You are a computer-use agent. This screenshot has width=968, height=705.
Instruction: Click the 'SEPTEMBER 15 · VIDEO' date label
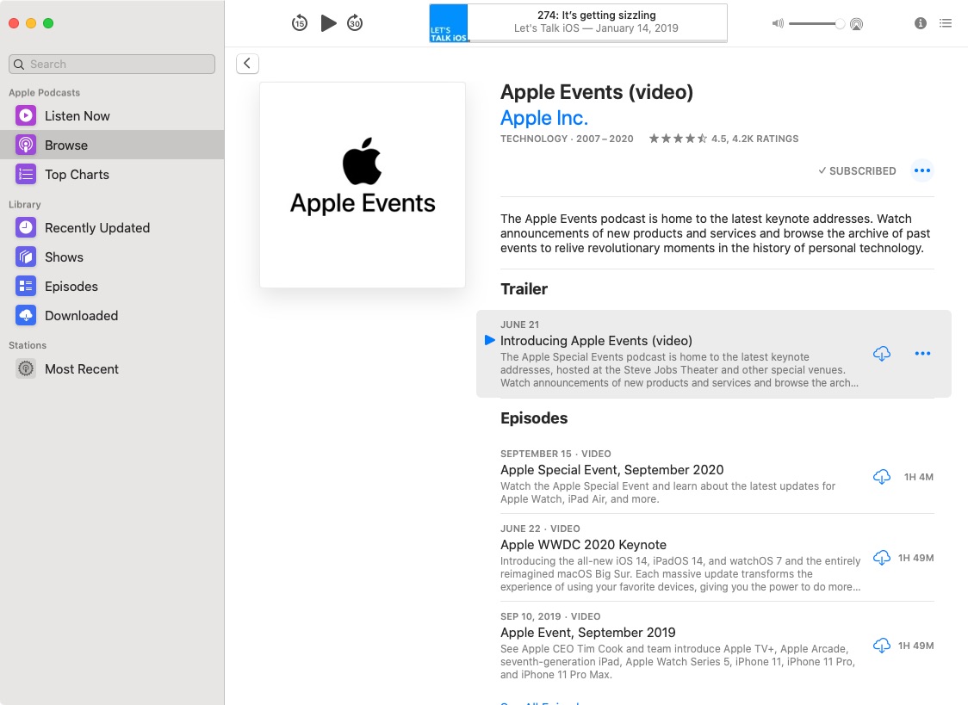click(x=555, y=454)
